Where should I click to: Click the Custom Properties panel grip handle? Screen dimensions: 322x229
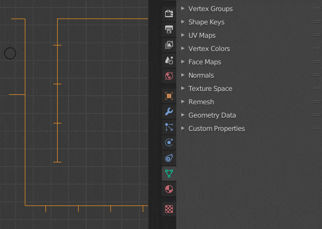[x=316, y=129]
